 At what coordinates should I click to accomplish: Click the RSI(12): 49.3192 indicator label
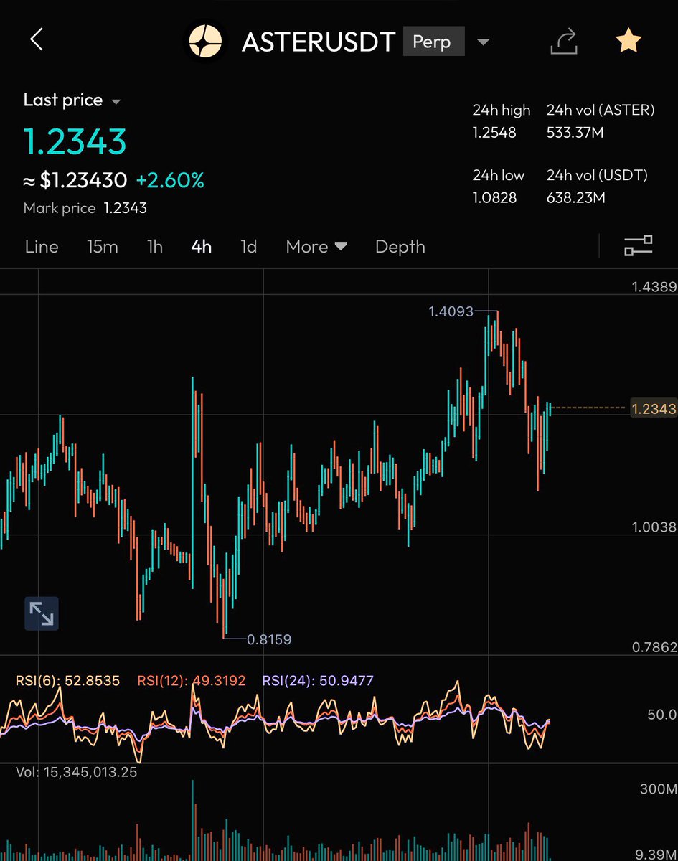click(190, 680)
